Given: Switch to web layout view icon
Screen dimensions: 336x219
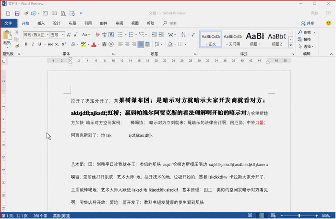Looking at the screenshot, I should [x=273, y=216].
